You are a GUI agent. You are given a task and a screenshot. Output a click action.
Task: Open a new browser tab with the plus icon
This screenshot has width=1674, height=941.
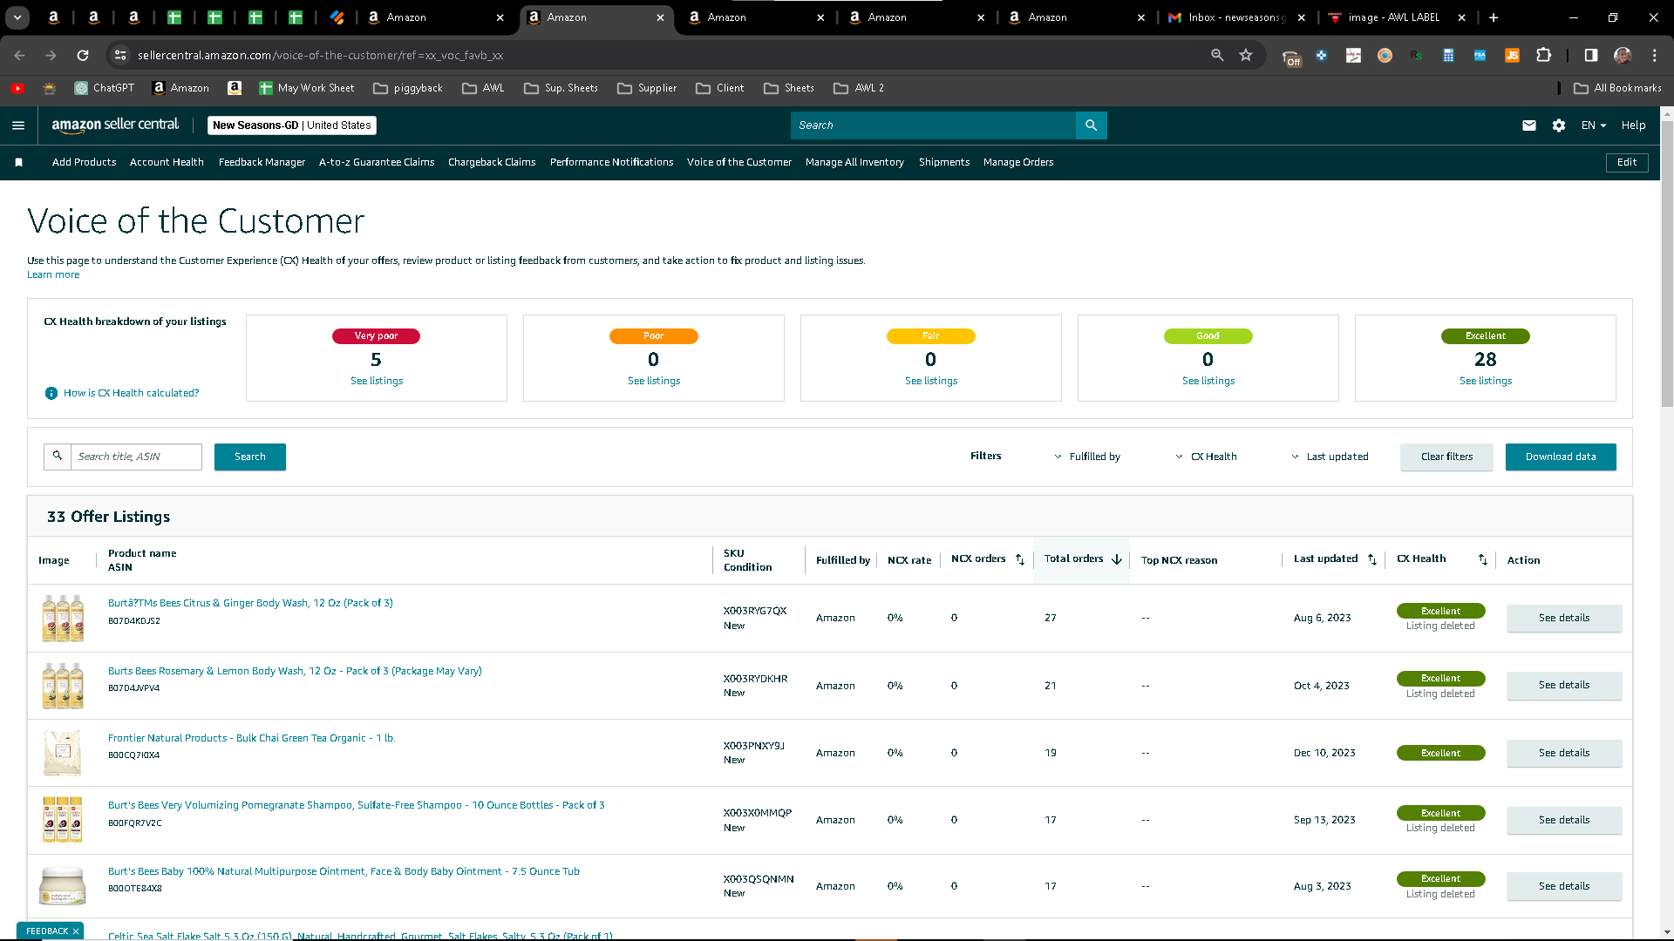tap(1494, 17)
